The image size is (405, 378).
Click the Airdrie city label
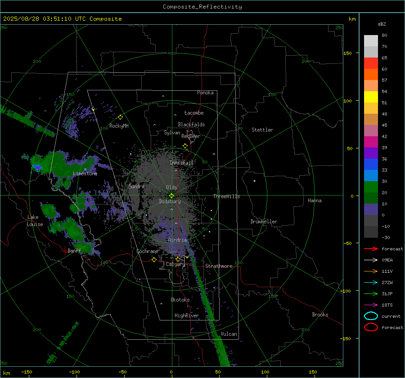click(177, 240)
